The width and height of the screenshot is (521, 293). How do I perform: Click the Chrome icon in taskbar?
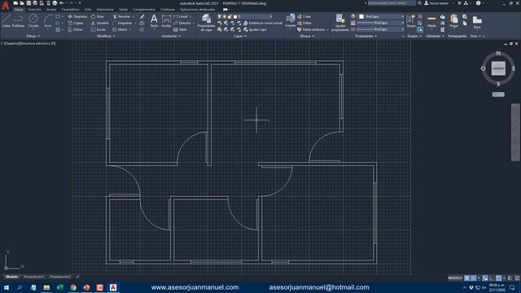pyautogui.click(x=73, y=287)
